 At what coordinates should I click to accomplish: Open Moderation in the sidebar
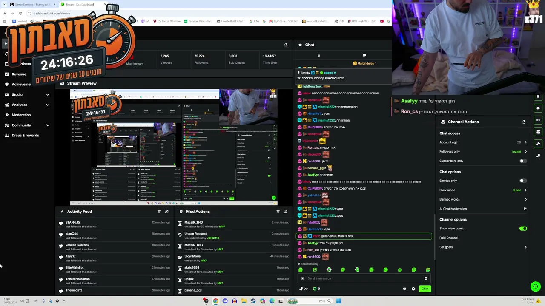pos(21,115)
